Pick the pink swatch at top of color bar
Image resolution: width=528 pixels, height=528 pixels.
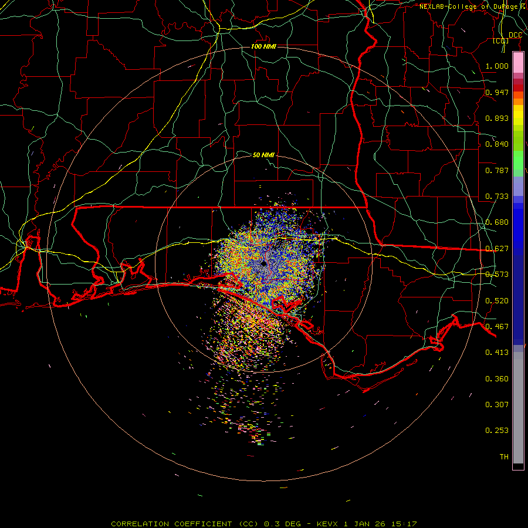[x=518, y=62]
